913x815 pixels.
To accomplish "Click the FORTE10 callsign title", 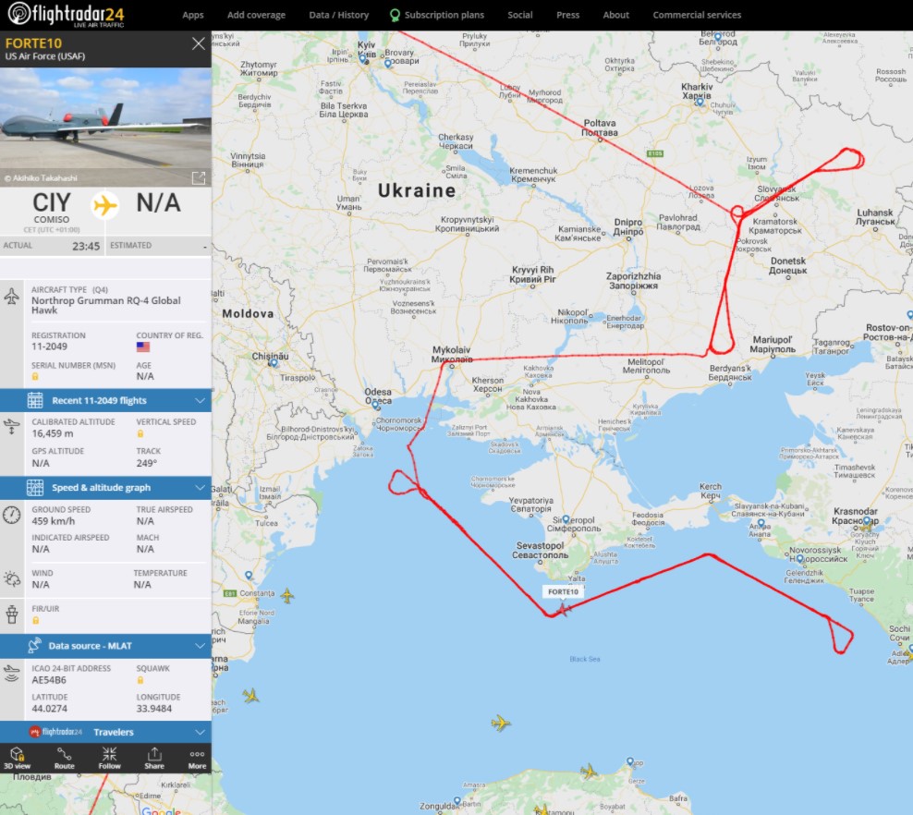I will (x=33, y=43).
